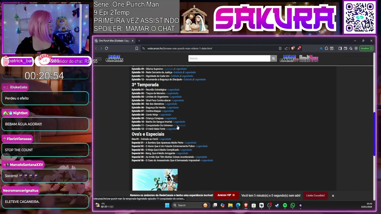Share this page via the share icon
Screen dimensions: 381x214
pos(286,48)
